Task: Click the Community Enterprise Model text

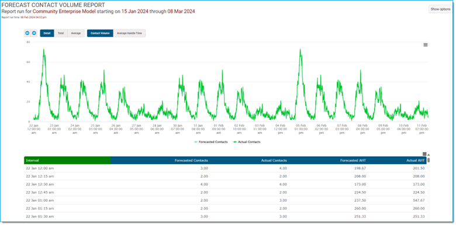Action: coord(64,11)
